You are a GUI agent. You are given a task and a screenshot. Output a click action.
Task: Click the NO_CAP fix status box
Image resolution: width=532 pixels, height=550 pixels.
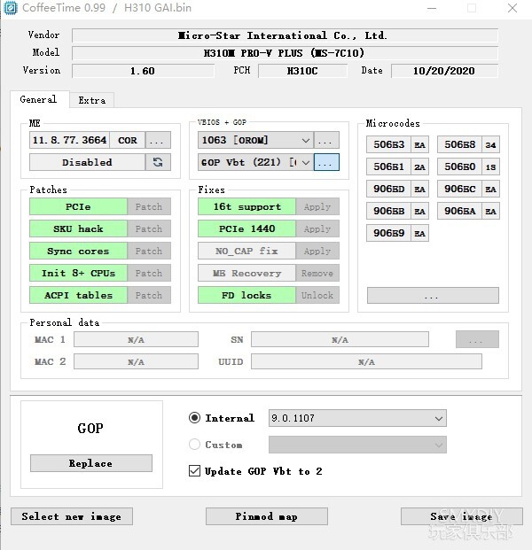click(246, 251)
